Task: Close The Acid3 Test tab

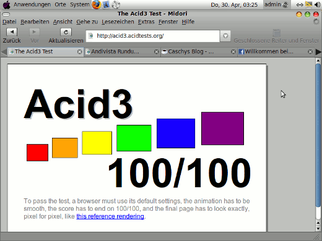Action: (x=79, y=52)
